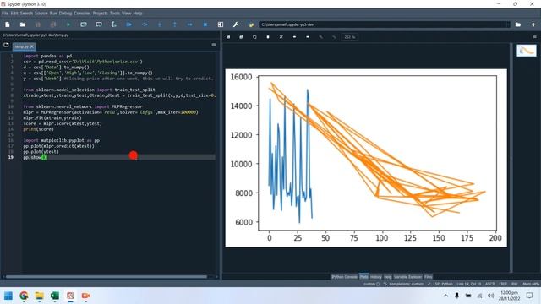Click line 14 print(score) in editor
The image size is (541, 304).
(38, 129)
